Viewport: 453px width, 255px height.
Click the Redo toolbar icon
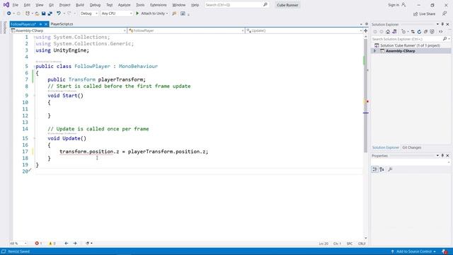(x=69, y=13)
